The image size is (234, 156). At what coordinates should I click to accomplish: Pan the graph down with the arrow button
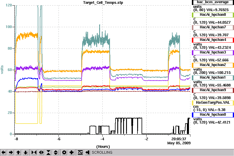25,152
